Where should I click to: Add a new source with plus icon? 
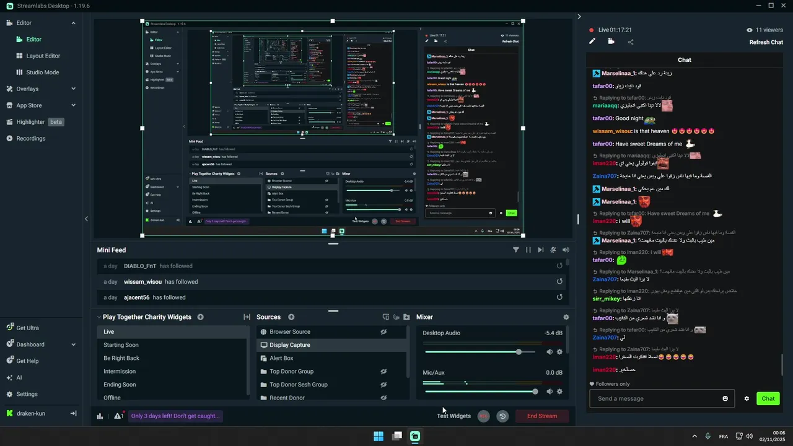[291, 317]
